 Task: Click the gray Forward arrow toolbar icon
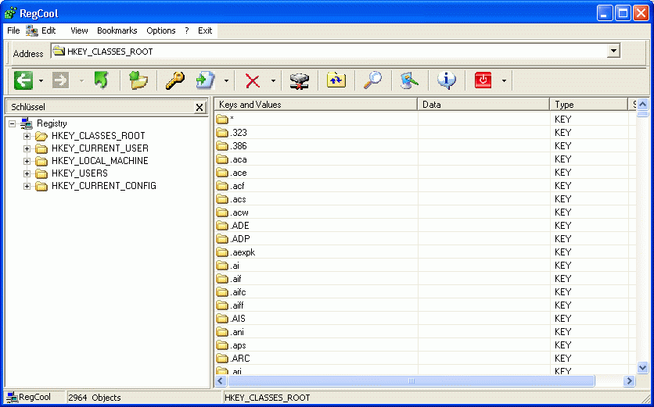click(x=60, y=80)
